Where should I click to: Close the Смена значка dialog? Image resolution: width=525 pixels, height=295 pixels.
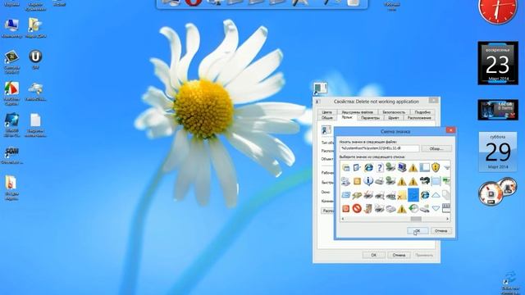click(x=450, y=130)
